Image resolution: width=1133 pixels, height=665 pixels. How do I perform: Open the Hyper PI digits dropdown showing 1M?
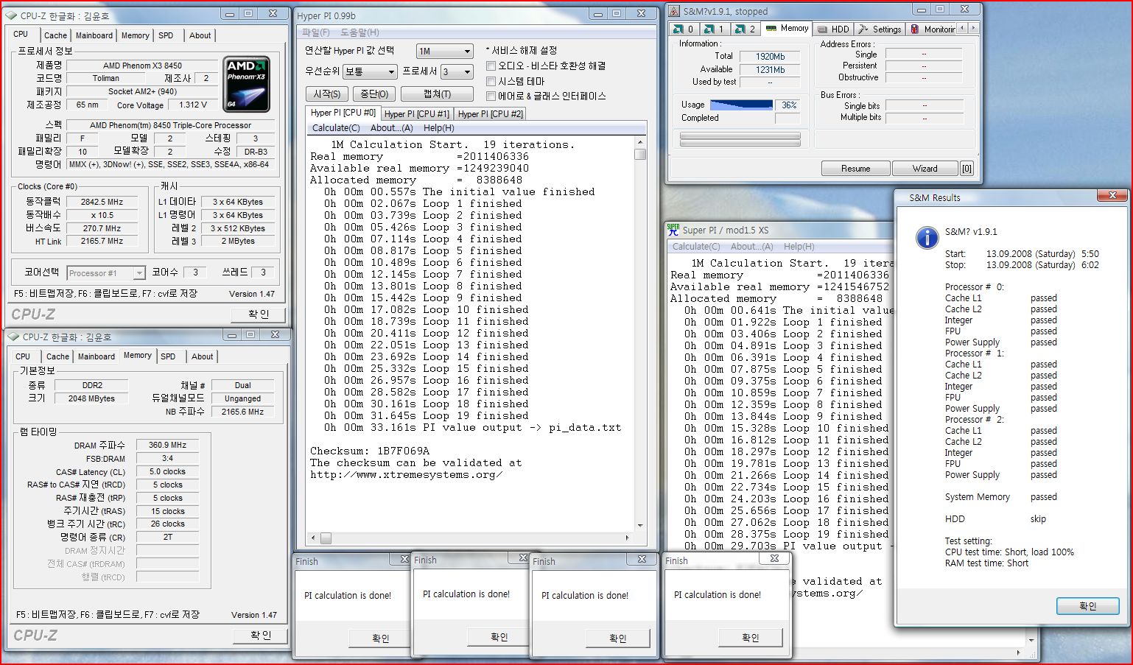click(444, 51)
